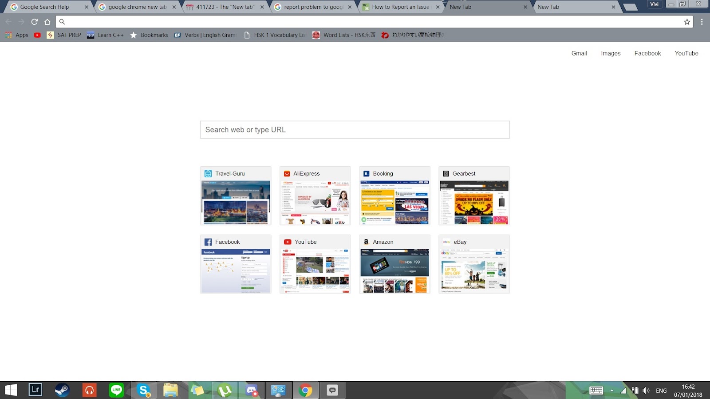
Task: Open the clock and calendar flyout
Action: pos(688,391)
